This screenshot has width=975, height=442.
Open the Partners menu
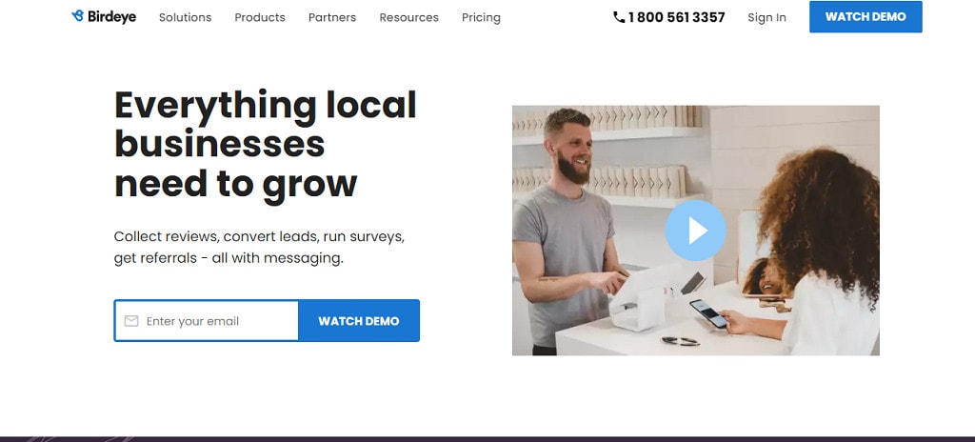click(x=332, y=17)
